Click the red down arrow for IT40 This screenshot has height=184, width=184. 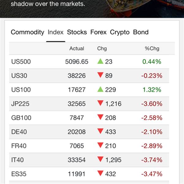point(100,159)
